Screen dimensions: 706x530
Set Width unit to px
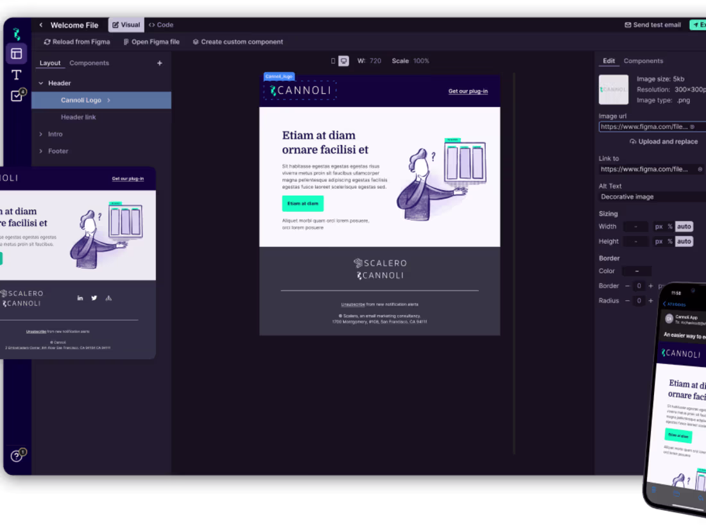pos(659,227)
